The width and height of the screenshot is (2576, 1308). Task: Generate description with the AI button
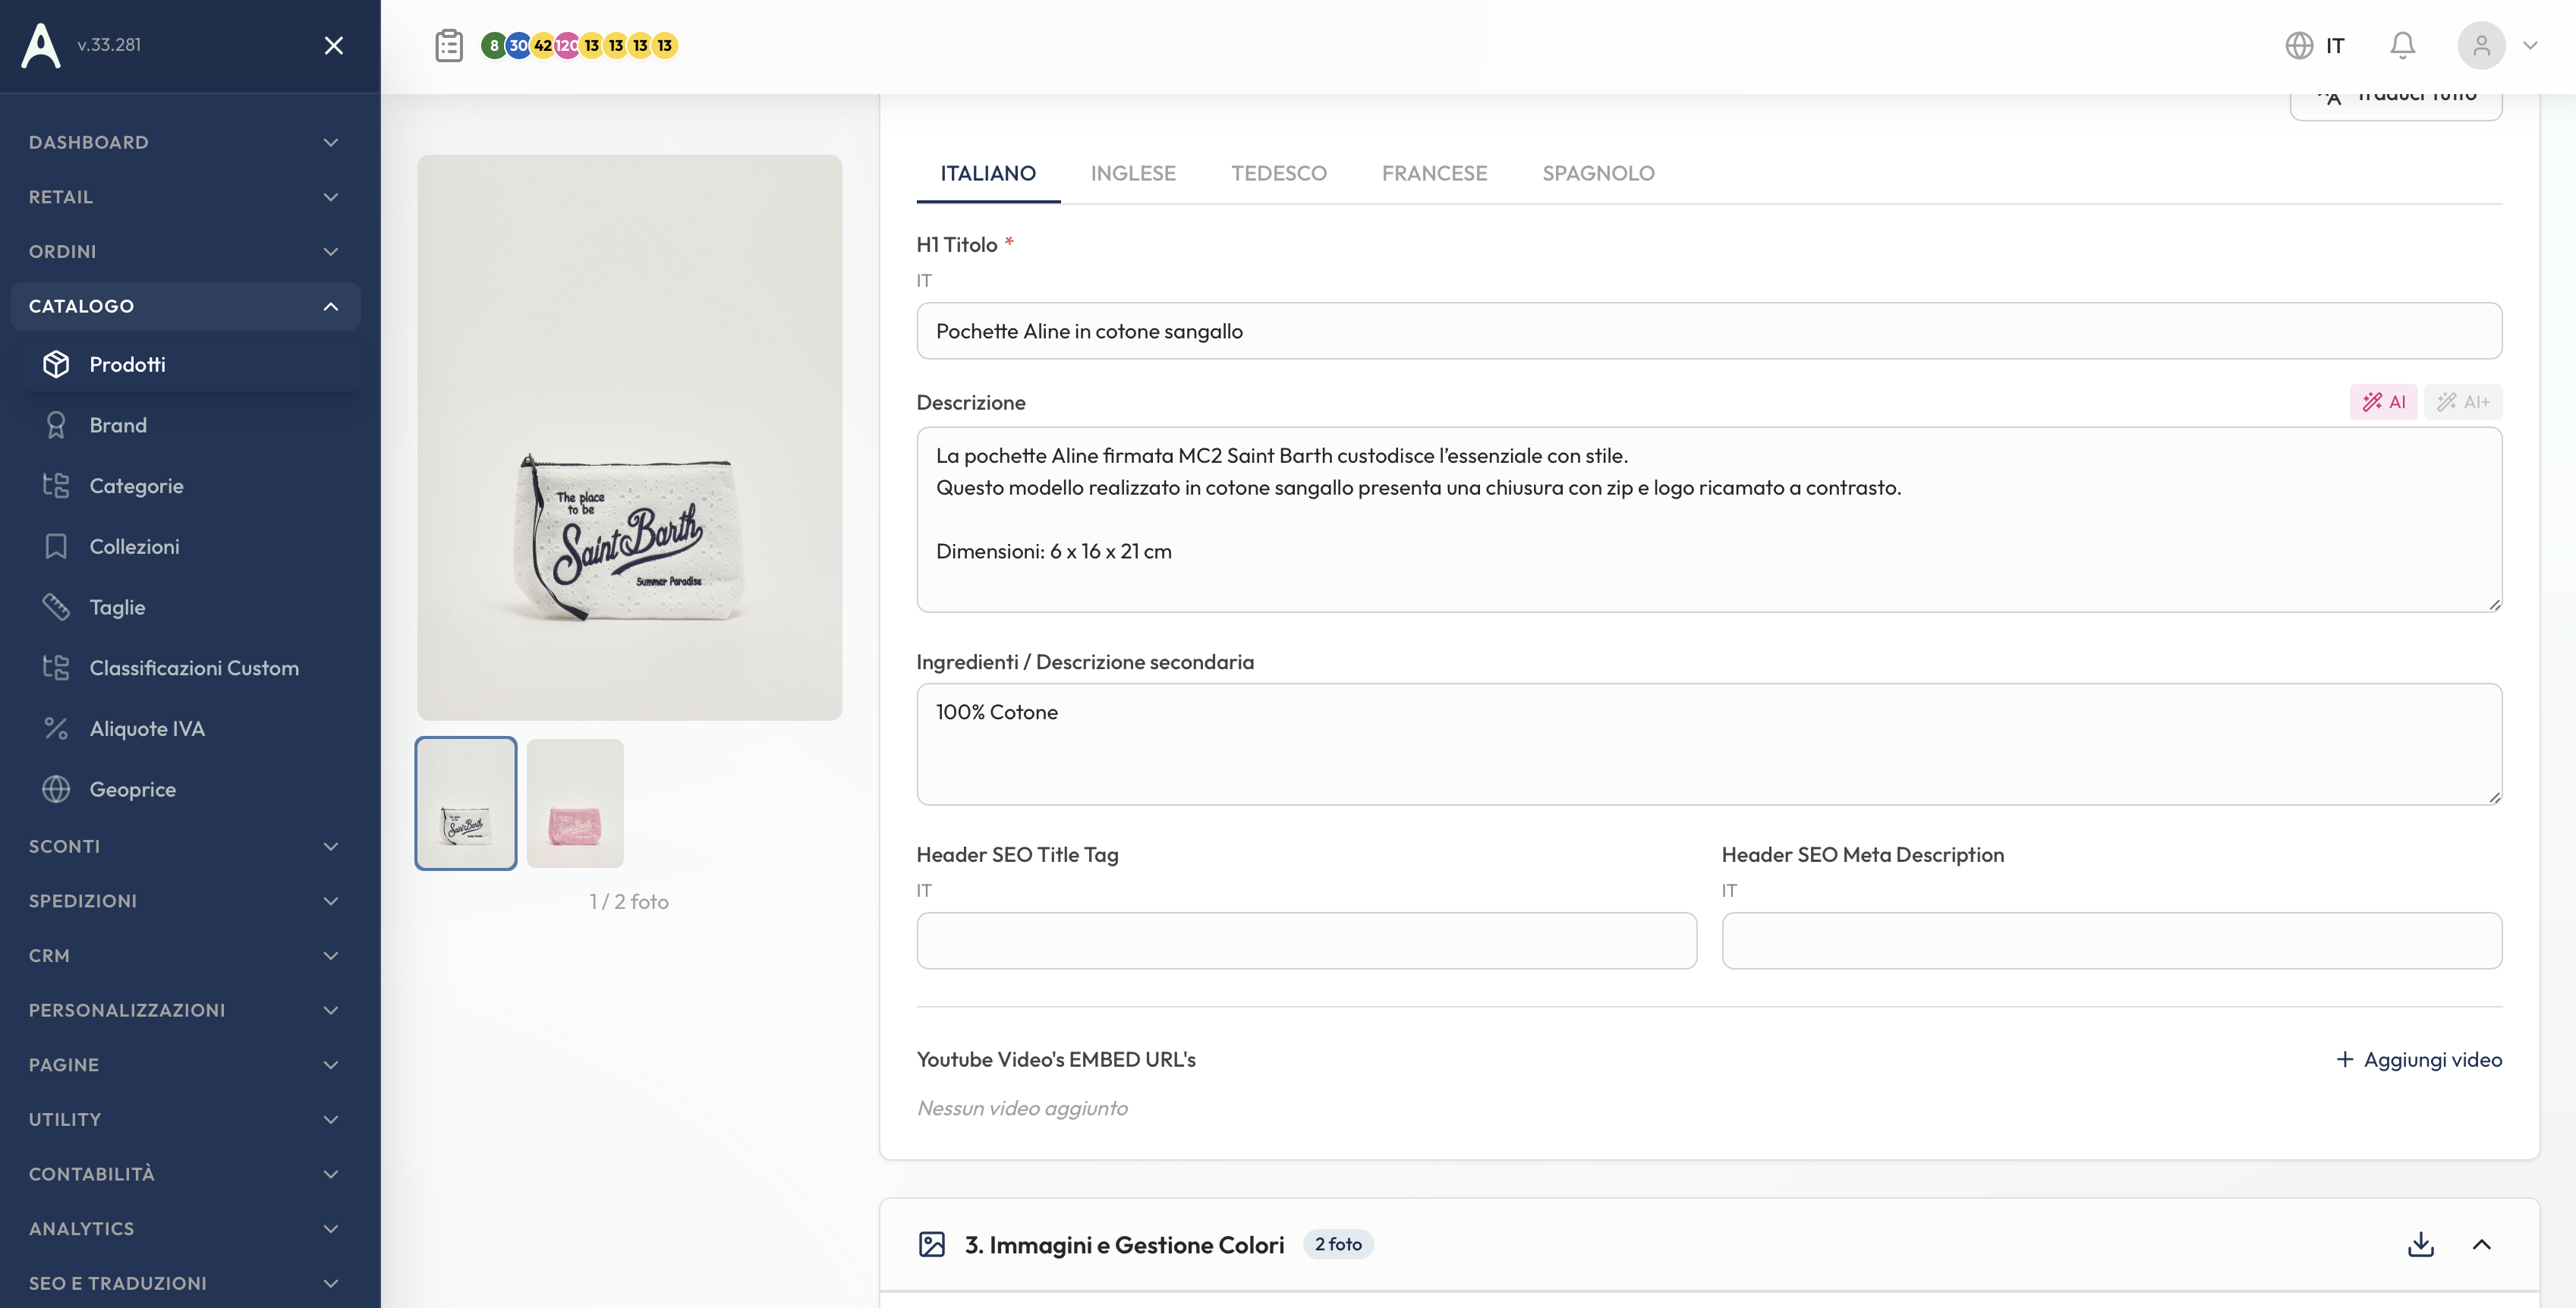(x=2383, y=402)
